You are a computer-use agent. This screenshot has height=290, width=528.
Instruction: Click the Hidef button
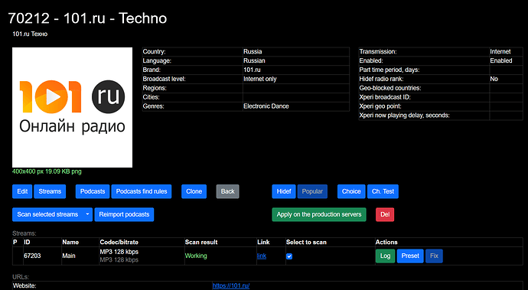point(284,191)
